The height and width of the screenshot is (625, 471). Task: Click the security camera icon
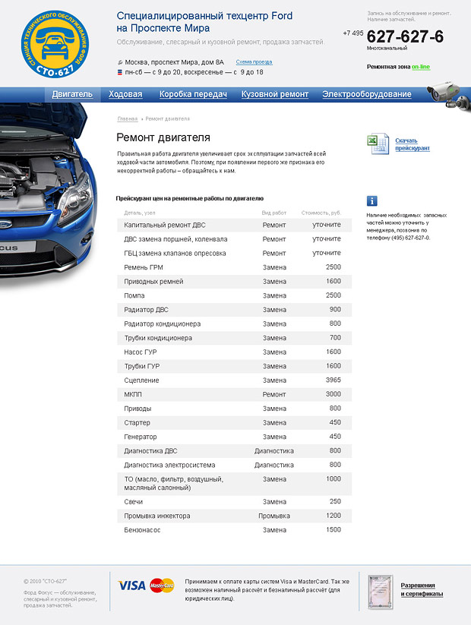coord(449,96)
